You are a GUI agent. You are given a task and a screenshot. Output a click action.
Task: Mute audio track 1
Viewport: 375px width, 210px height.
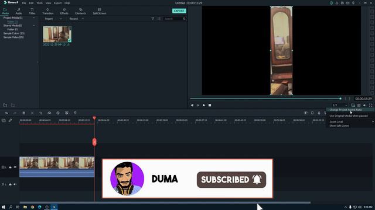click(15, 184)
